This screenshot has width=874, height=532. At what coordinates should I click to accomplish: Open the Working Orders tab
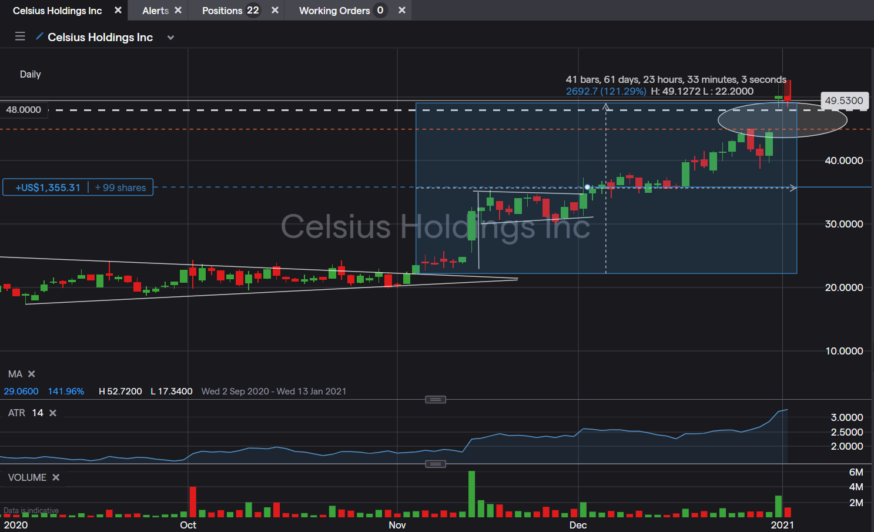[334, 11]
